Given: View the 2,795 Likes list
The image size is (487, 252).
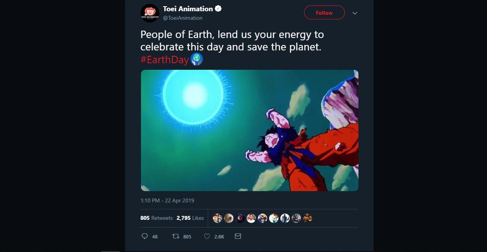Looking at the screenshot, I should pyautogui.click(x=190, y=218).
